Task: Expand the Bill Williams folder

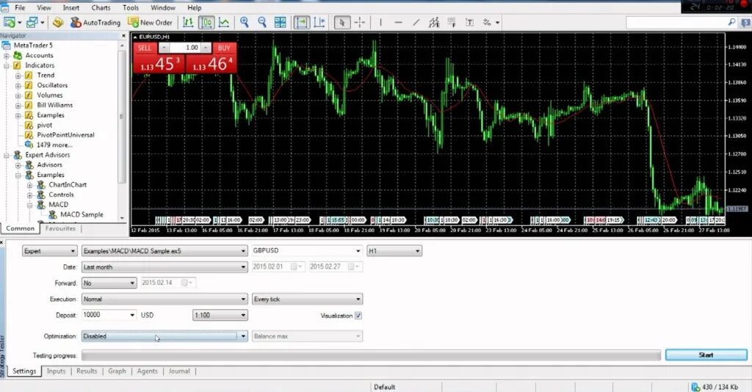Action: (18, 106)
